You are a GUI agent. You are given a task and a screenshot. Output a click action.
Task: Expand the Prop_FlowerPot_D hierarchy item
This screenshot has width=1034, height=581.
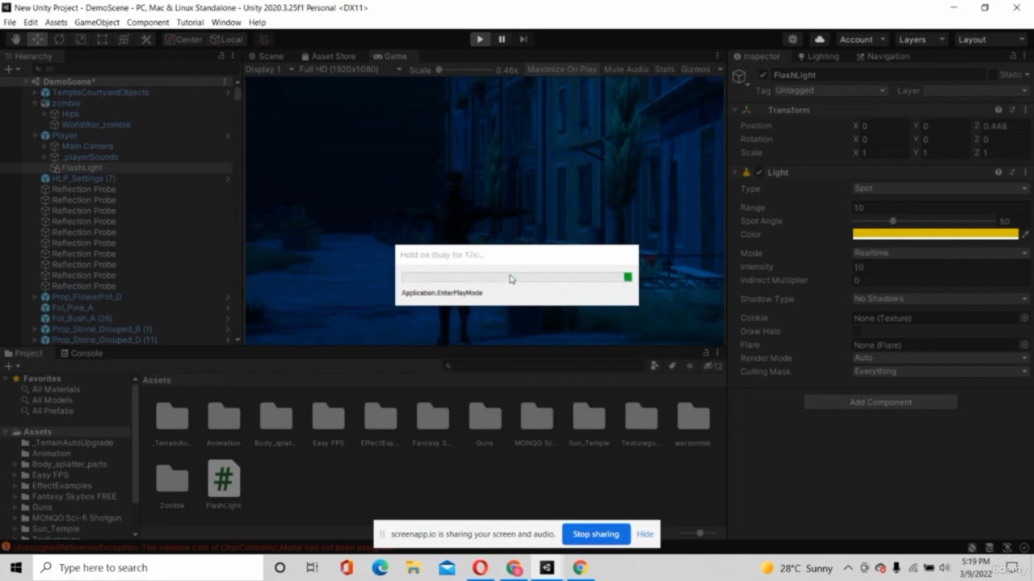35,297
